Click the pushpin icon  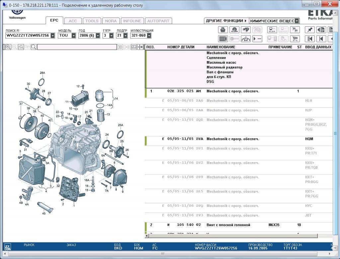(x=310, y=30)
